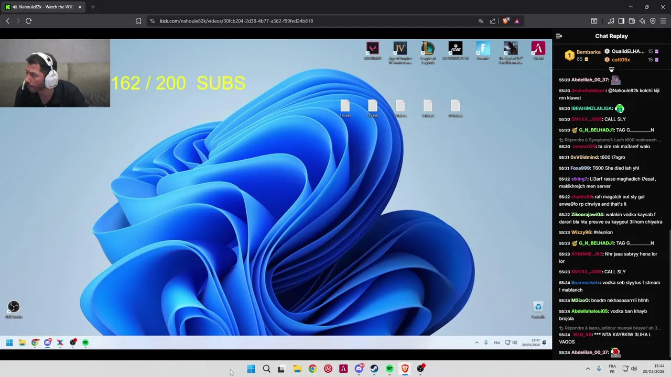Open the Brave Rewards triangle icon
Screen dimensions: 671x377
517,21
